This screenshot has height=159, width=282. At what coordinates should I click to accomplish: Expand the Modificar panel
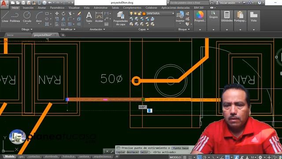click(x=68, y=29)
